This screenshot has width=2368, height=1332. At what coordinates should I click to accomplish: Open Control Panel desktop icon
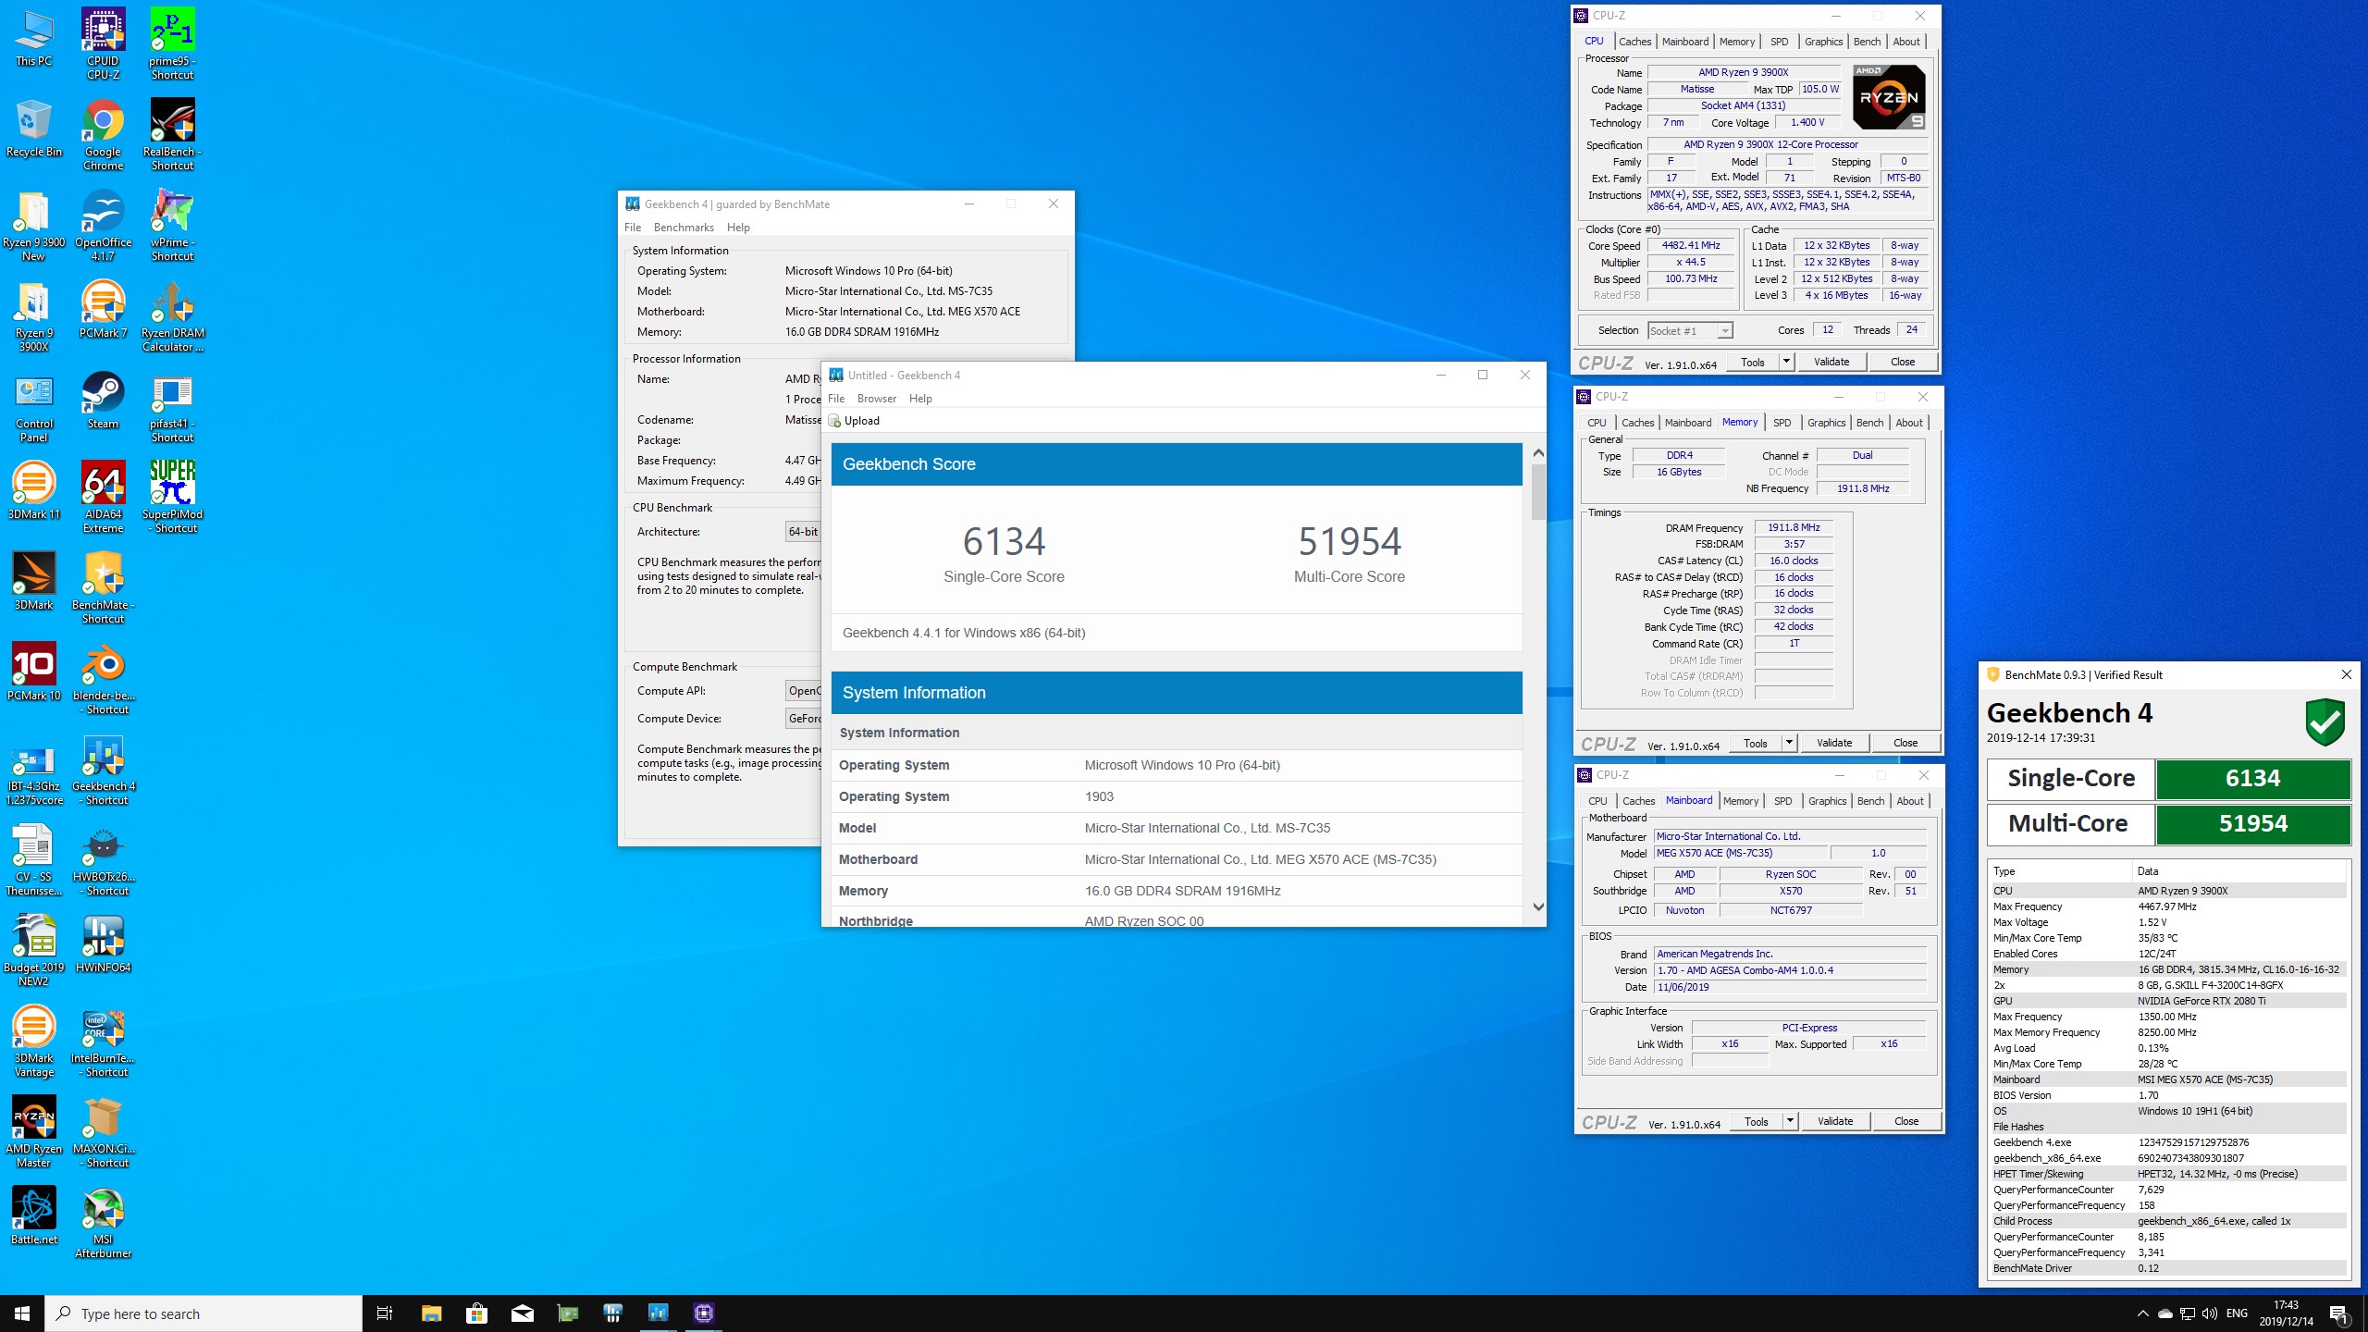(x=34, y=406)
